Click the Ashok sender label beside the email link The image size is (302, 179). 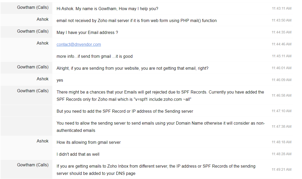[x=43, y=43]
